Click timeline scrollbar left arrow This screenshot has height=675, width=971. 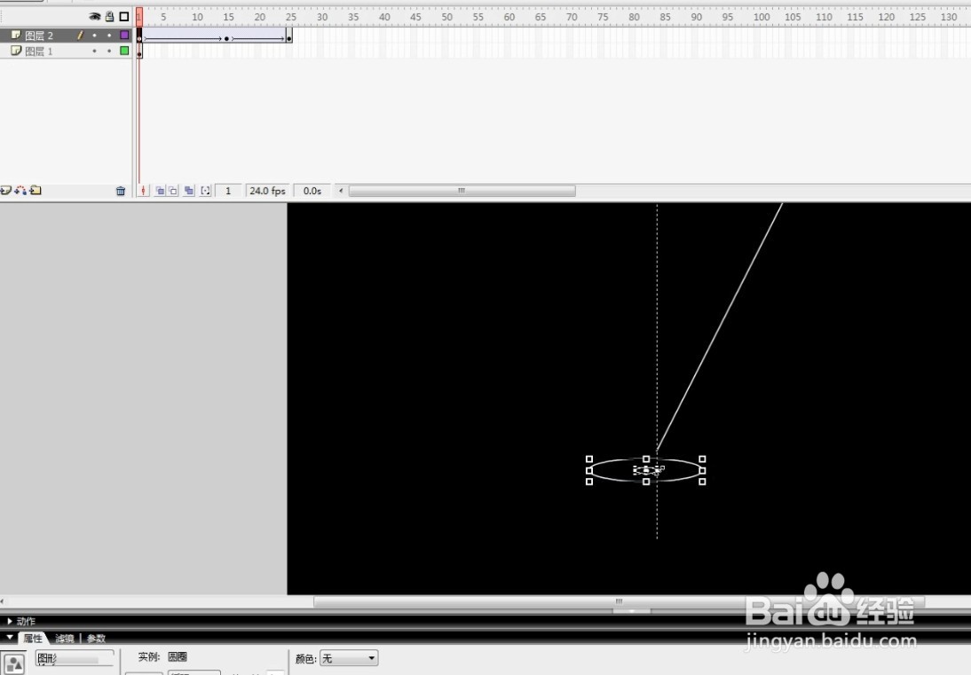coord(341,192)
